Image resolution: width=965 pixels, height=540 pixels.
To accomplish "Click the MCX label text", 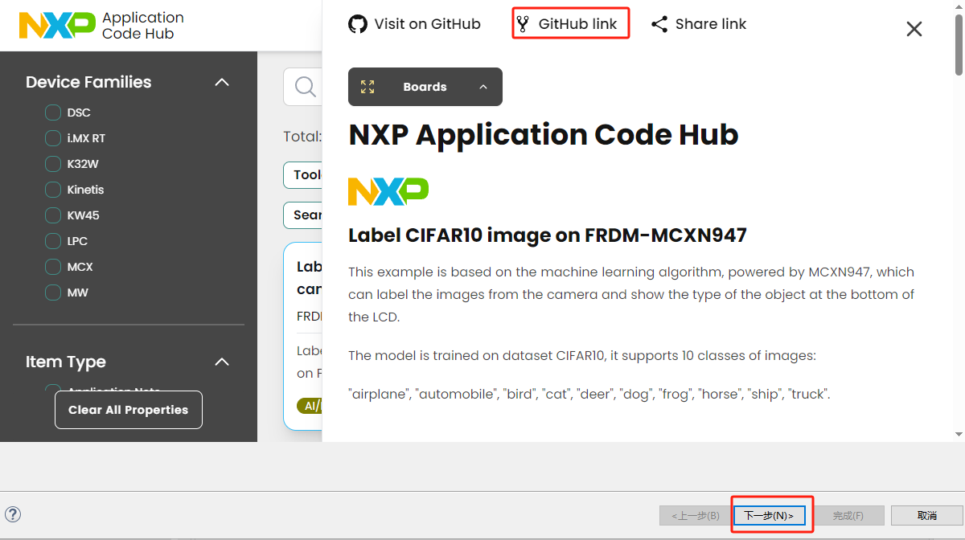I will (80, 267).
